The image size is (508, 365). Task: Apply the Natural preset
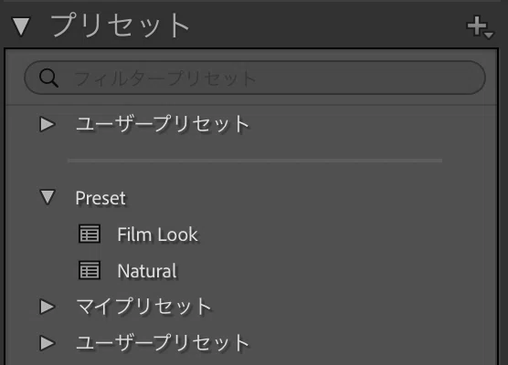147,271
